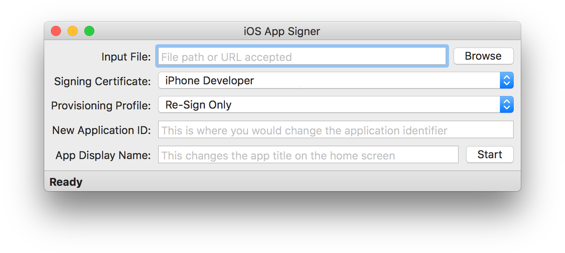Screen dimensions: 565x253
Task: Click the blue arrows on Signing Certificate
Action: coord(507,81)
